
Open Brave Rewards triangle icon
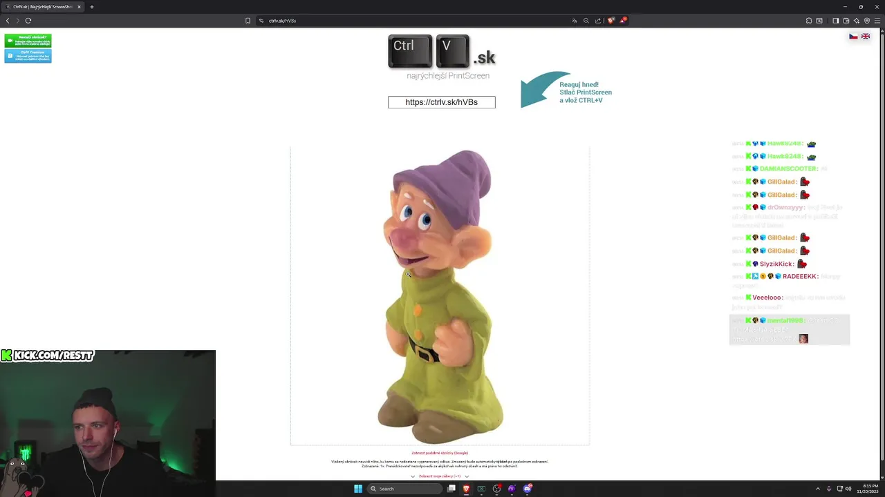(622, 21)
